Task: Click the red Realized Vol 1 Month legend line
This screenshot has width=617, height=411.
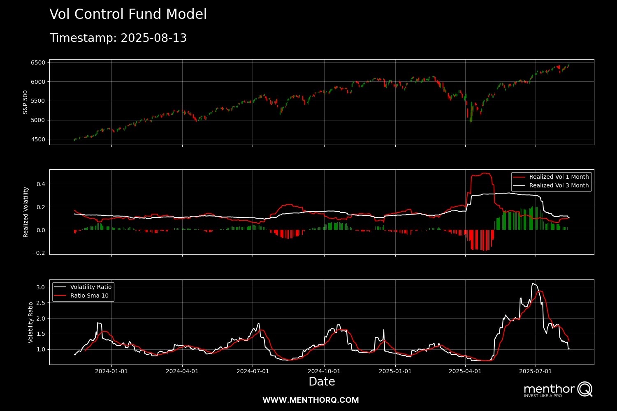Action: point(520,177)
